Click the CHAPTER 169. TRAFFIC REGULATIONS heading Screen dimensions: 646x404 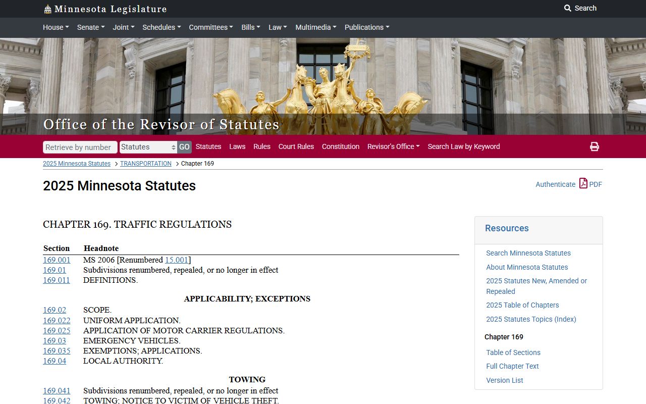[x=137, y=225]
